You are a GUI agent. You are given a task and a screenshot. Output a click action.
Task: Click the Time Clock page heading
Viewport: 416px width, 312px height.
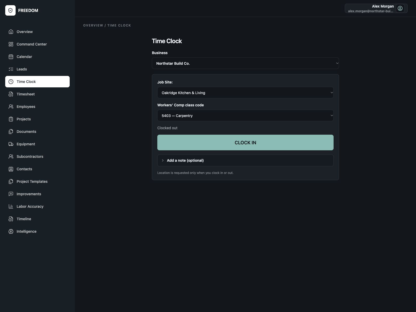[167, 41]
